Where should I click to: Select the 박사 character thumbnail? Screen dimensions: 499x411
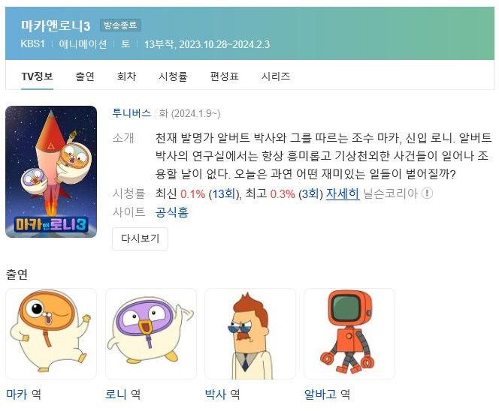[250, 334]
